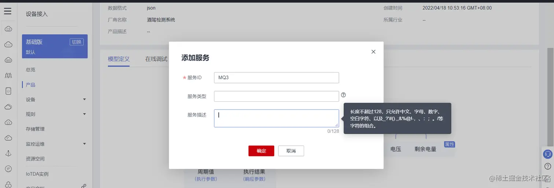Confirm the dialog with 确定
The image size is (554, 188).
click(261, 151)
